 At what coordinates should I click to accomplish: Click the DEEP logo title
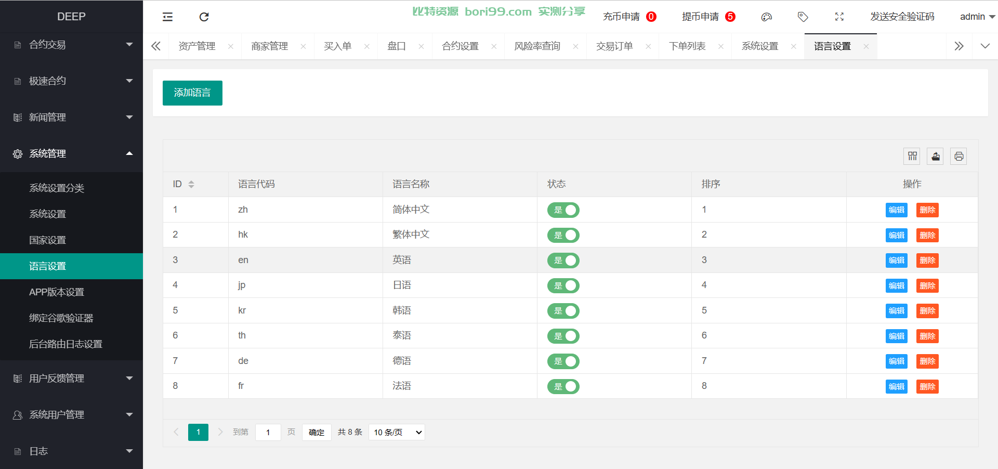coord(71,17)
